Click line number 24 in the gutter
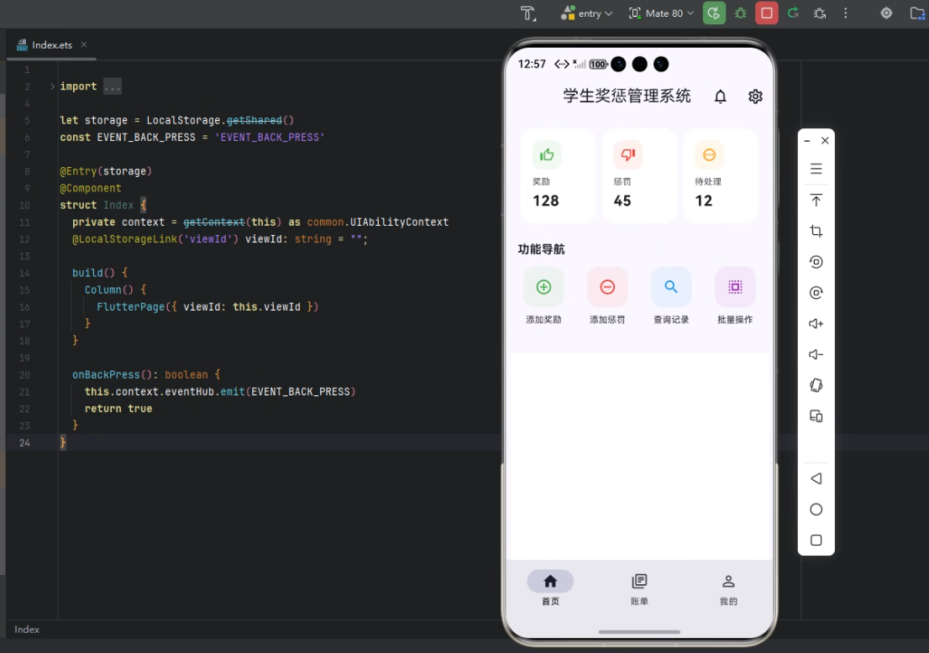This screenshot has height=653, width=929. (24, 443)
